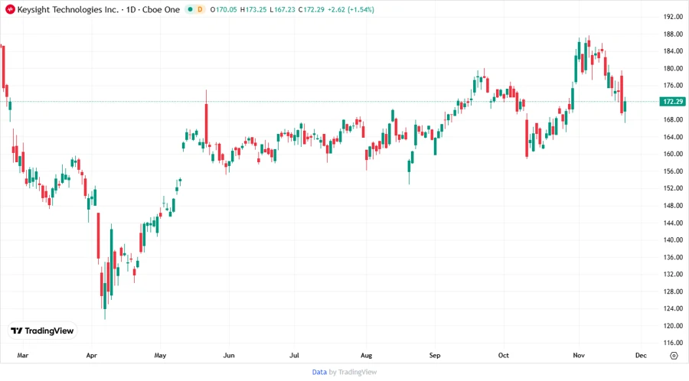Click the 132.00 price axis label
This screenshot has height=381, width=689.
point(673,274)
